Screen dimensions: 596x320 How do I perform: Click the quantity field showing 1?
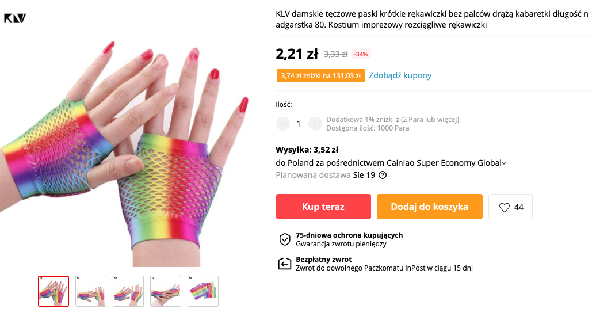[299, 124]
